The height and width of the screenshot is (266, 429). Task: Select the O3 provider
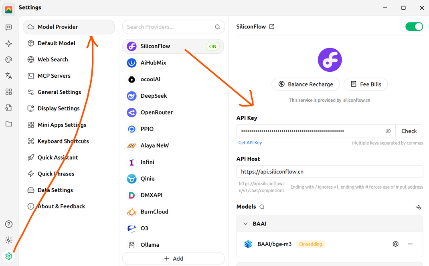(x=173, y=228)
